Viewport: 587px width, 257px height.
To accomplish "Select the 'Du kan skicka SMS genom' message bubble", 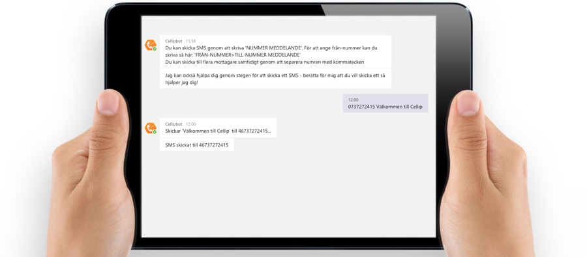I will [275, 51].
